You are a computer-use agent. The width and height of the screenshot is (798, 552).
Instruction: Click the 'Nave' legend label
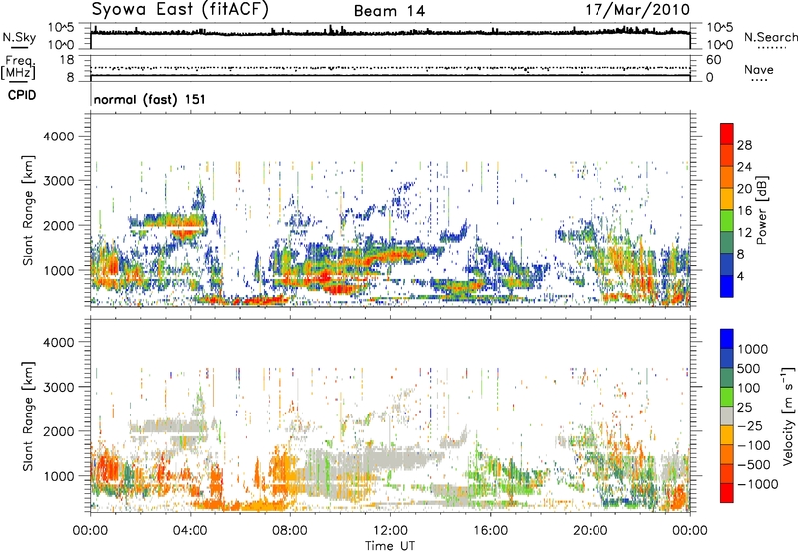[x=759, y=70]
